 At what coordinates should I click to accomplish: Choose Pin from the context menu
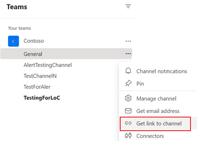(x=158, y=84)
